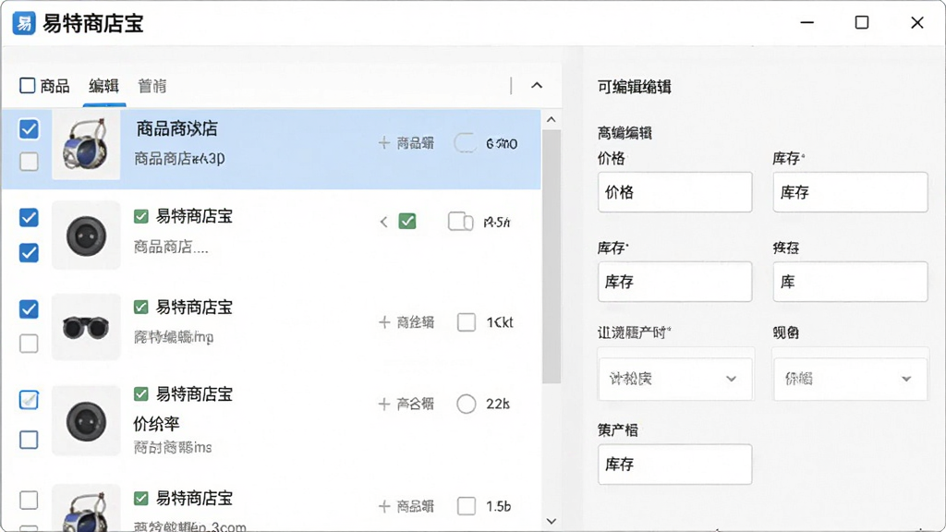Tick the lower checkbox of the 商品商汰店 row
The height and width of the screenshot is (532, 946).
tap(29, 161)
